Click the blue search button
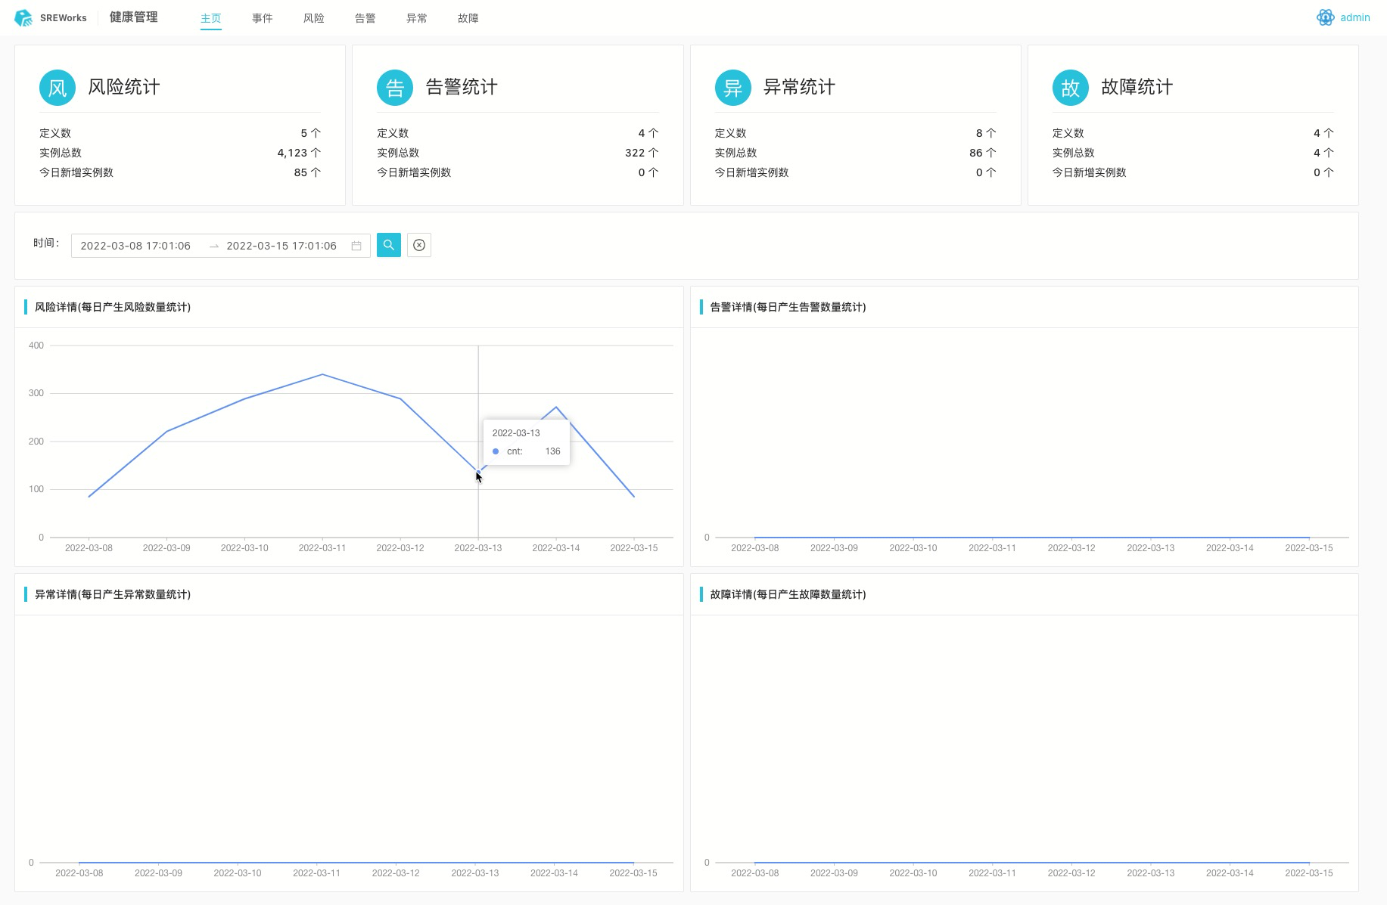1387x905 pixels. pyautogui.click(x=388, y=245)
